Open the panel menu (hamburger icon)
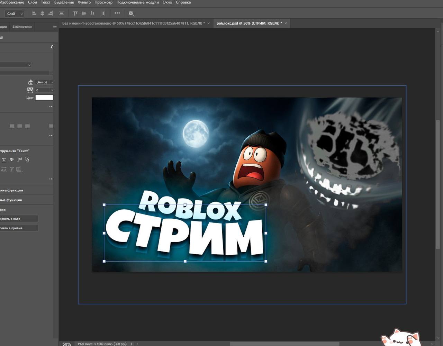The width and height of the screenshot is (443, 346). point(55,27)
